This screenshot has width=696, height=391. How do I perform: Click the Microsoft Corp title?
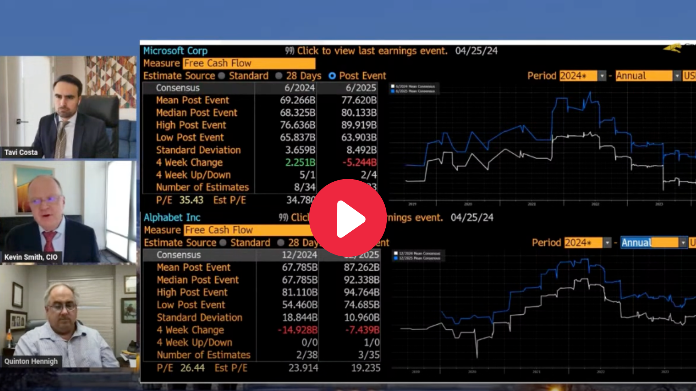175,51
